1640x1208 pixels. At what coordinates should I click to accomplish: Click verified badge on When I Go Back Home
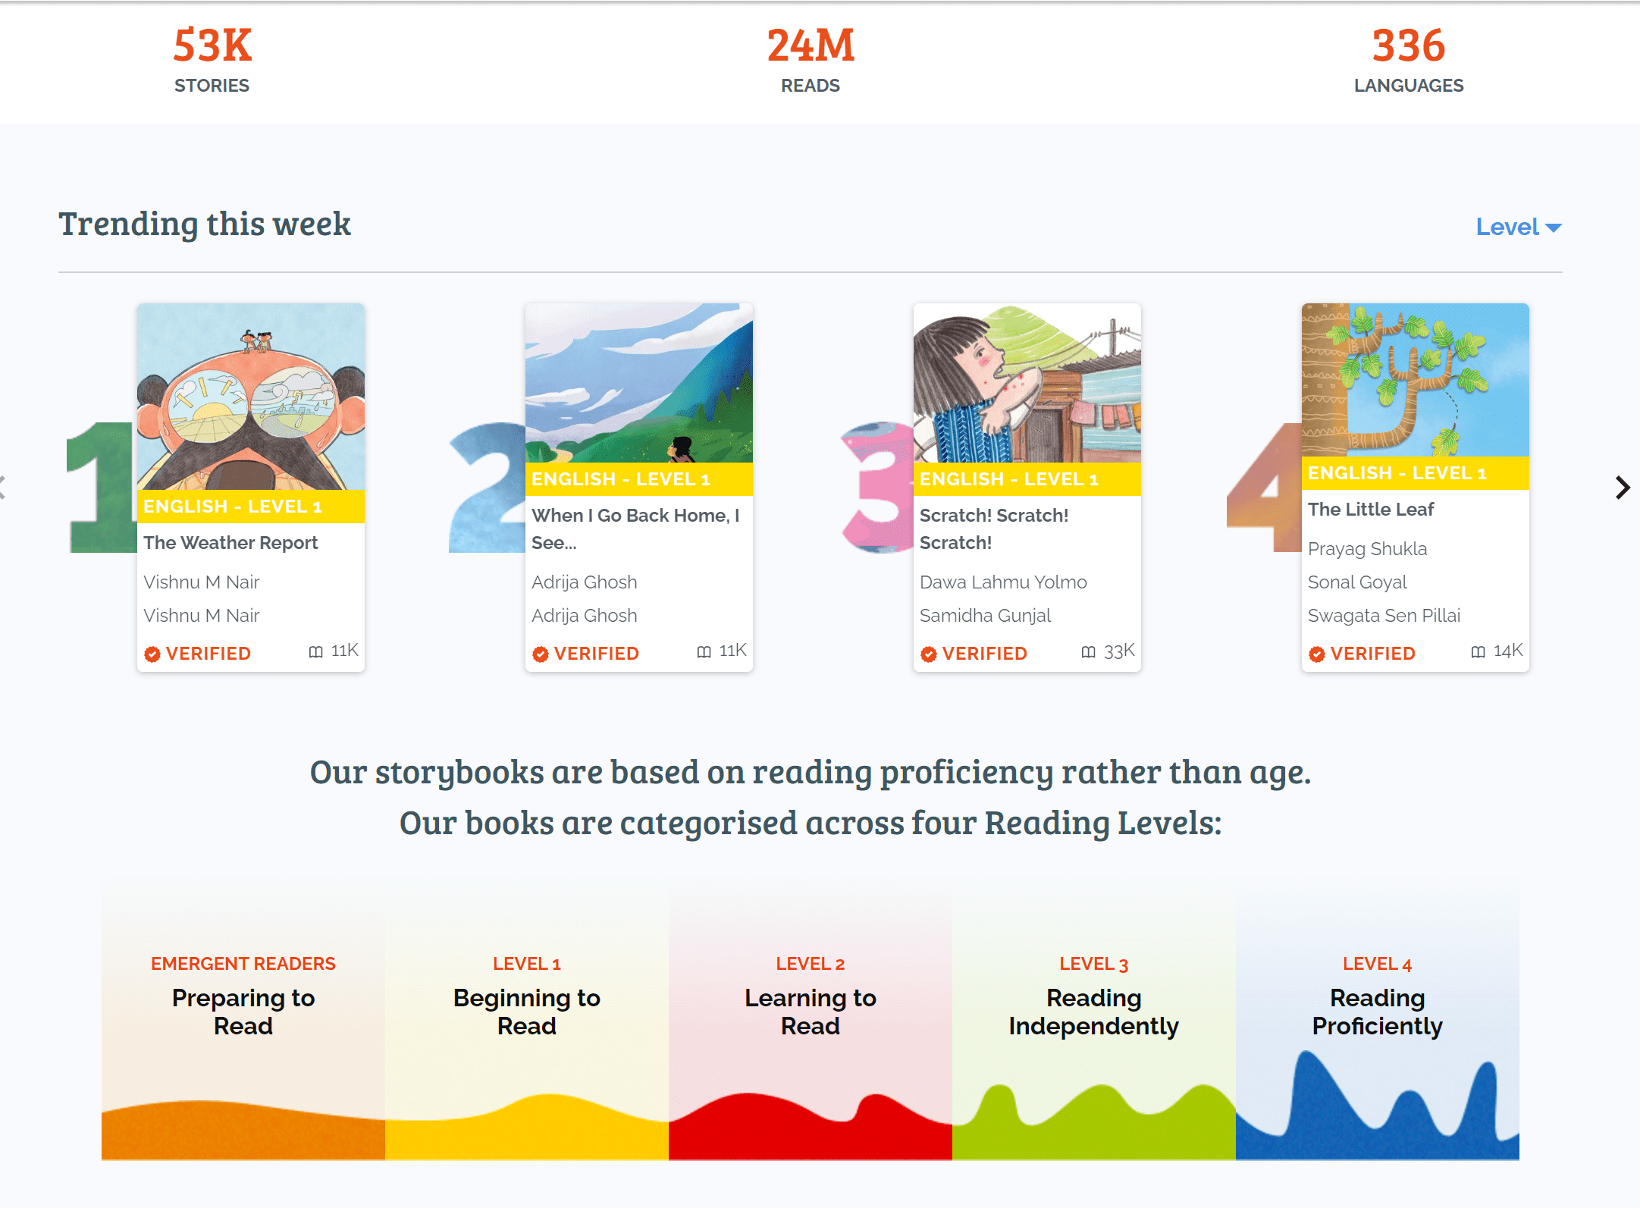541,654
